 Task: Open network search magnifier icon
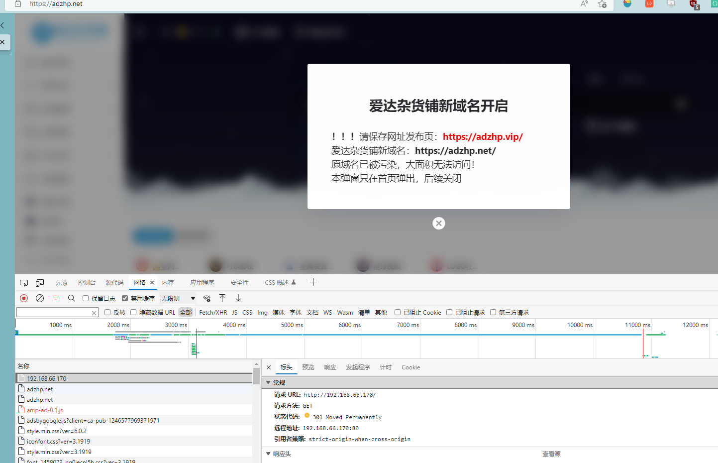tap(72, 298)
